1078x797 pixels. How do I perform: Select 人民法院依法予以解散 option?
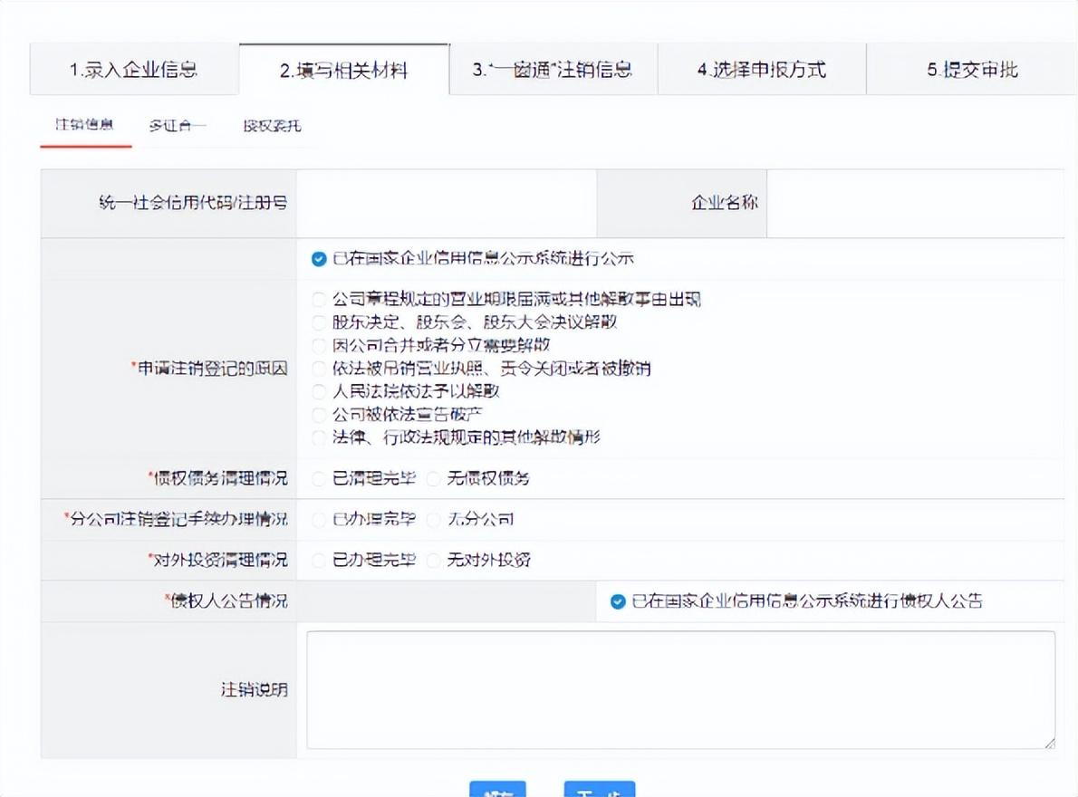coord(318,392)
